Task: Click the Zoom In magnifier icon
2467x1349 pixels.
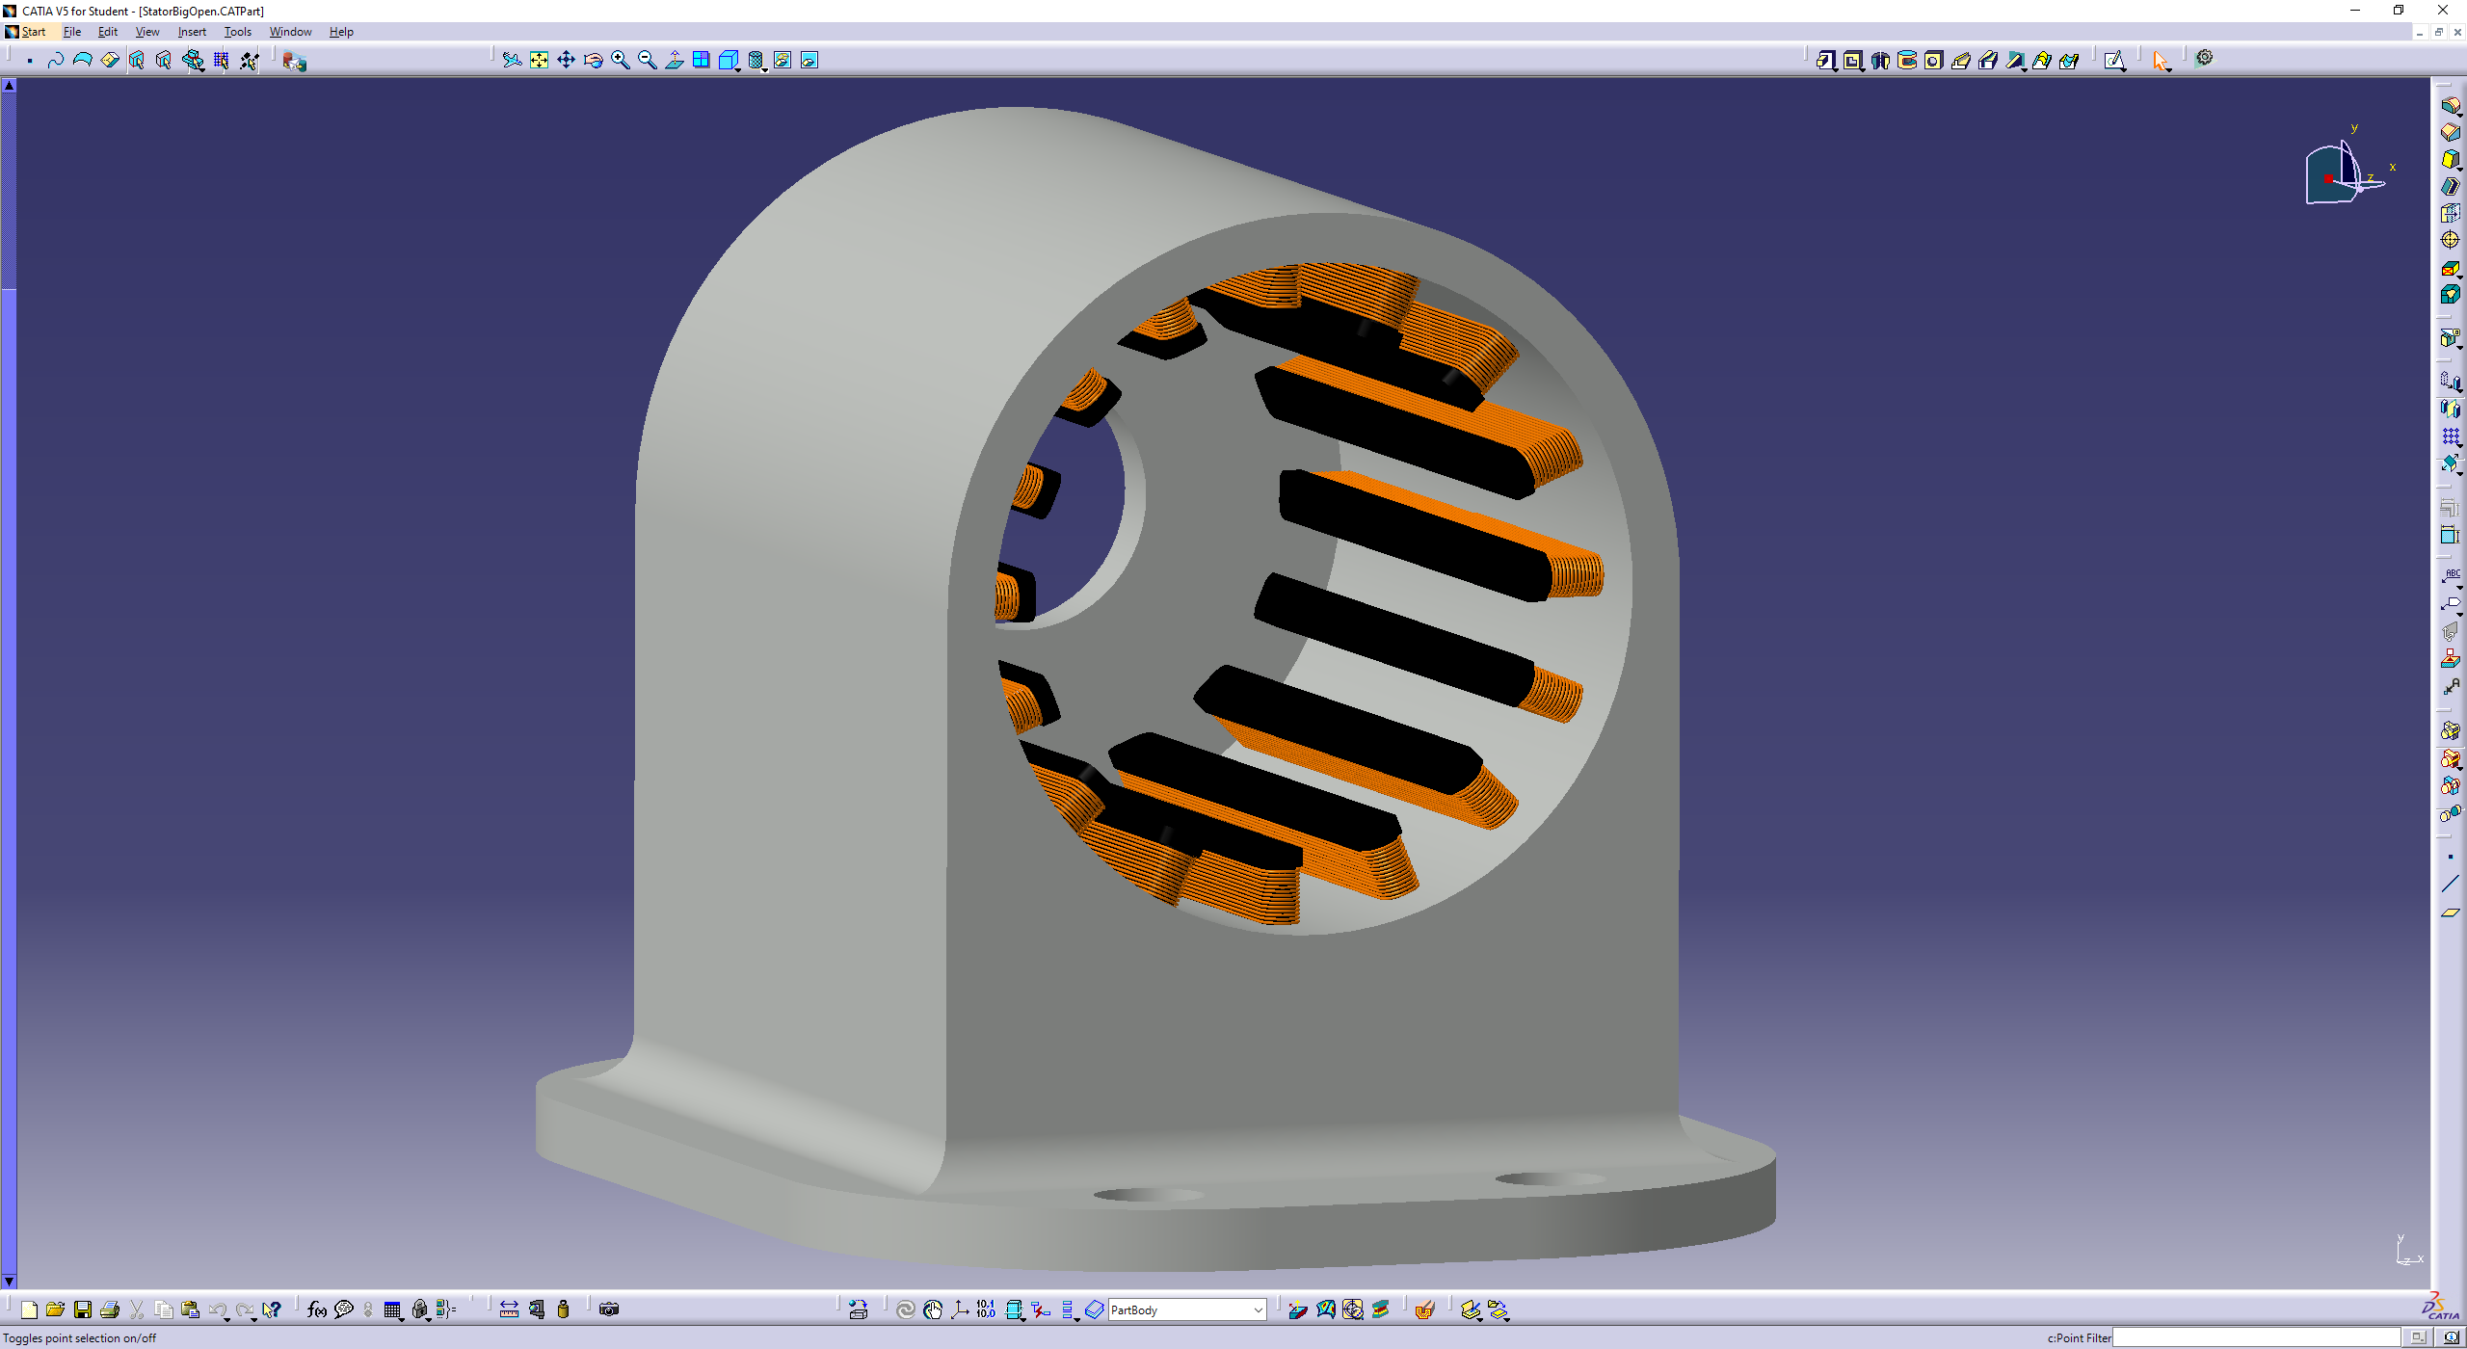Action: [x=620, y=61]
